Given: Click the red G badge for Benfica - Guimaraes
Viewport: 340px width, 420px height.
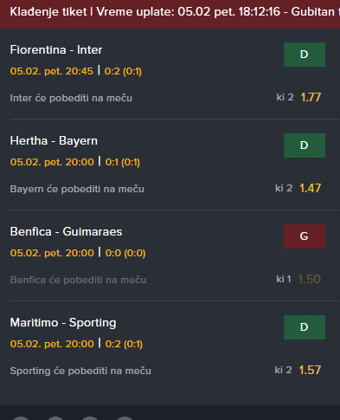Looking at the screenshot, I should click(x=305, y=236).
